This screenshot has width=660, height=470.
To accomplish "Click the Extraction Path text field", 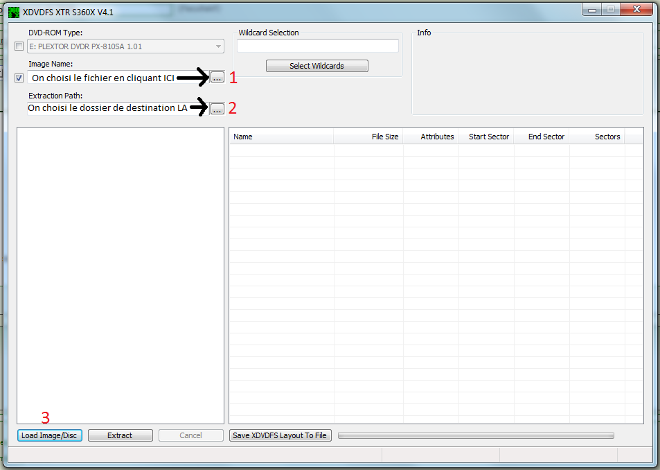I will point(118,109).
